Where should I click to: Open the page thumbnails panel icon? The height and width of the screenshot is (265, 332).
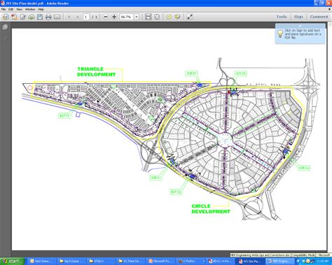(x=5, y=27)
